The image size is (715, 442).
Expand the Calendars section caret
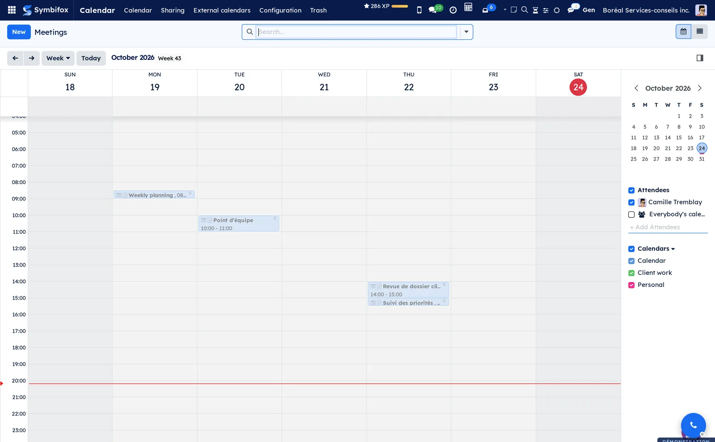tap(673, 249)
